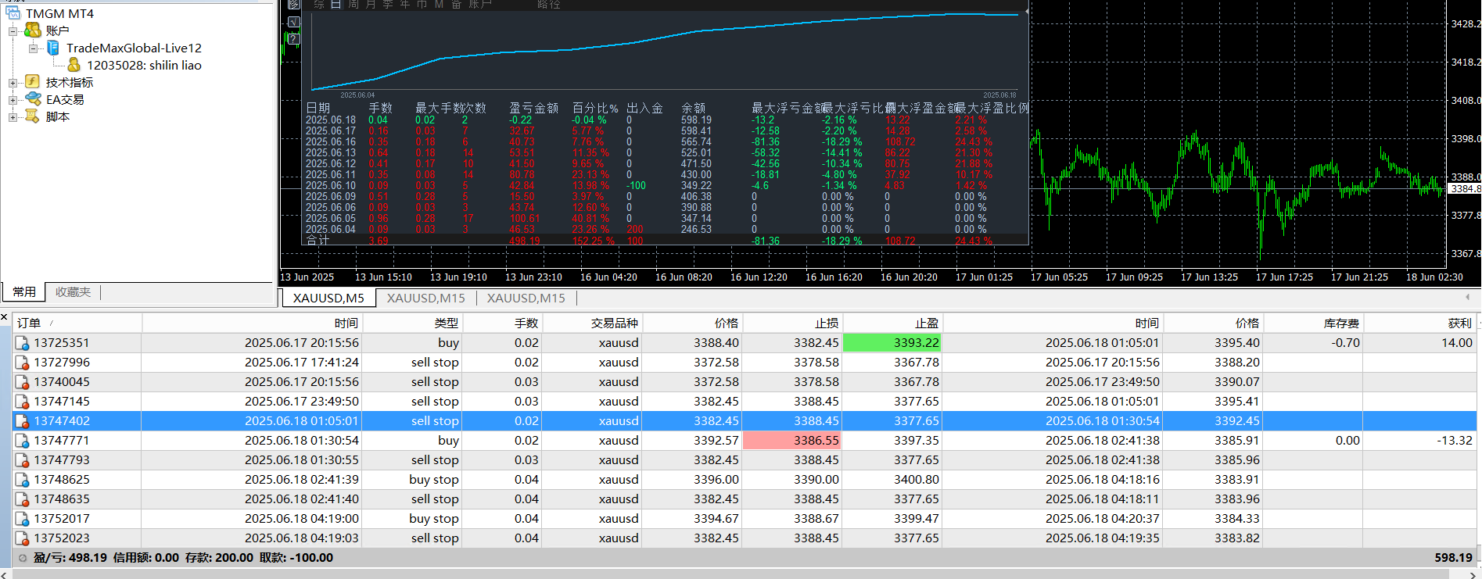This screenshot has width=1482, height=579.
Task: Click the chart tabs scroll arrow
Action: click(1467, 297)
